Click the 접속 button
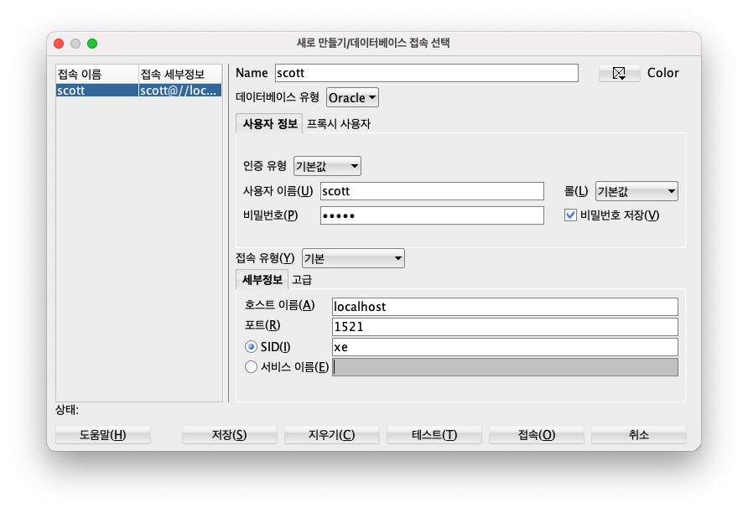The height and width of the screenshot is (513, 748). coord(537,435)
